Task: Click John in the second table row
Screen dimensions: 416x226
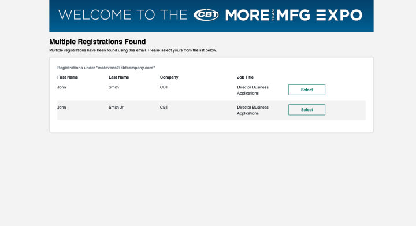Action: coord(62,107)
